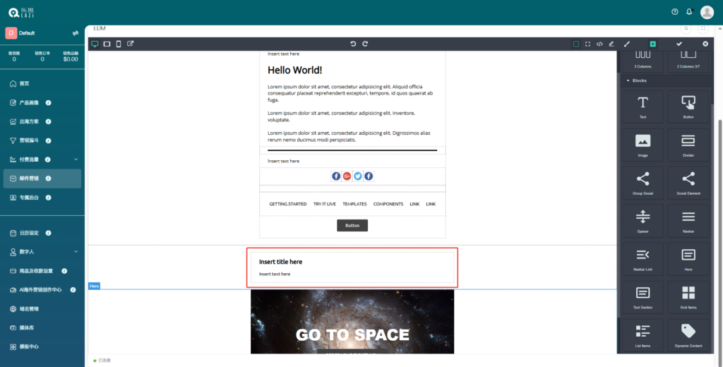Add the Image block
Screen dimensions: 723x367
tap(643, 143)
